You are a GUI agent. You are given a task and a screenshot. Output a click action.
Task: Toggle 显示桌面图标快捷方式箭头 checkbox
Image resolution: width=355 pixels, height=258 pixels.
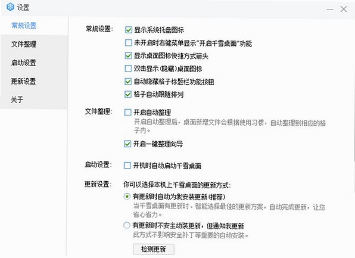pyautogui.click(x=128, y=56)
